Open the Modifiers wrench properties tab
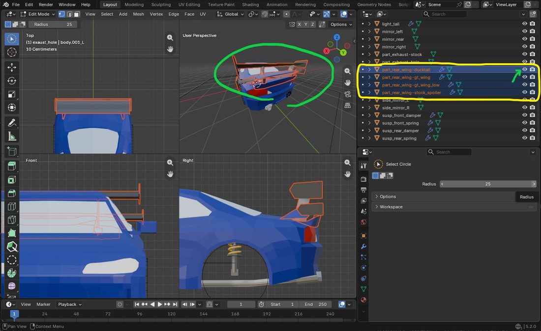The image size is (541, 331). [x=363, y=247]
